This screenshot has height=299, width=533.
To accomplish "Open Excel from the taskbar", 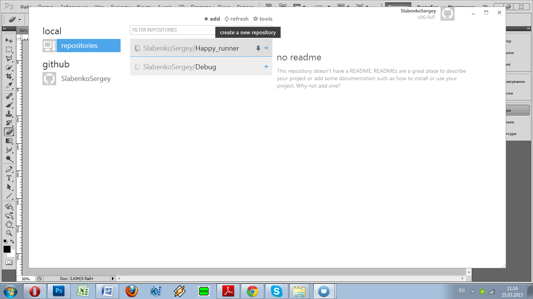I will point(83,291).
